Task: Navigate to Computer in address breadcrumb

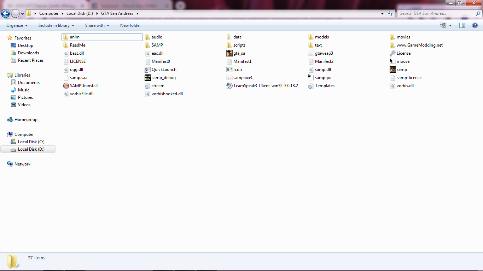Action: tap(49, 13)
